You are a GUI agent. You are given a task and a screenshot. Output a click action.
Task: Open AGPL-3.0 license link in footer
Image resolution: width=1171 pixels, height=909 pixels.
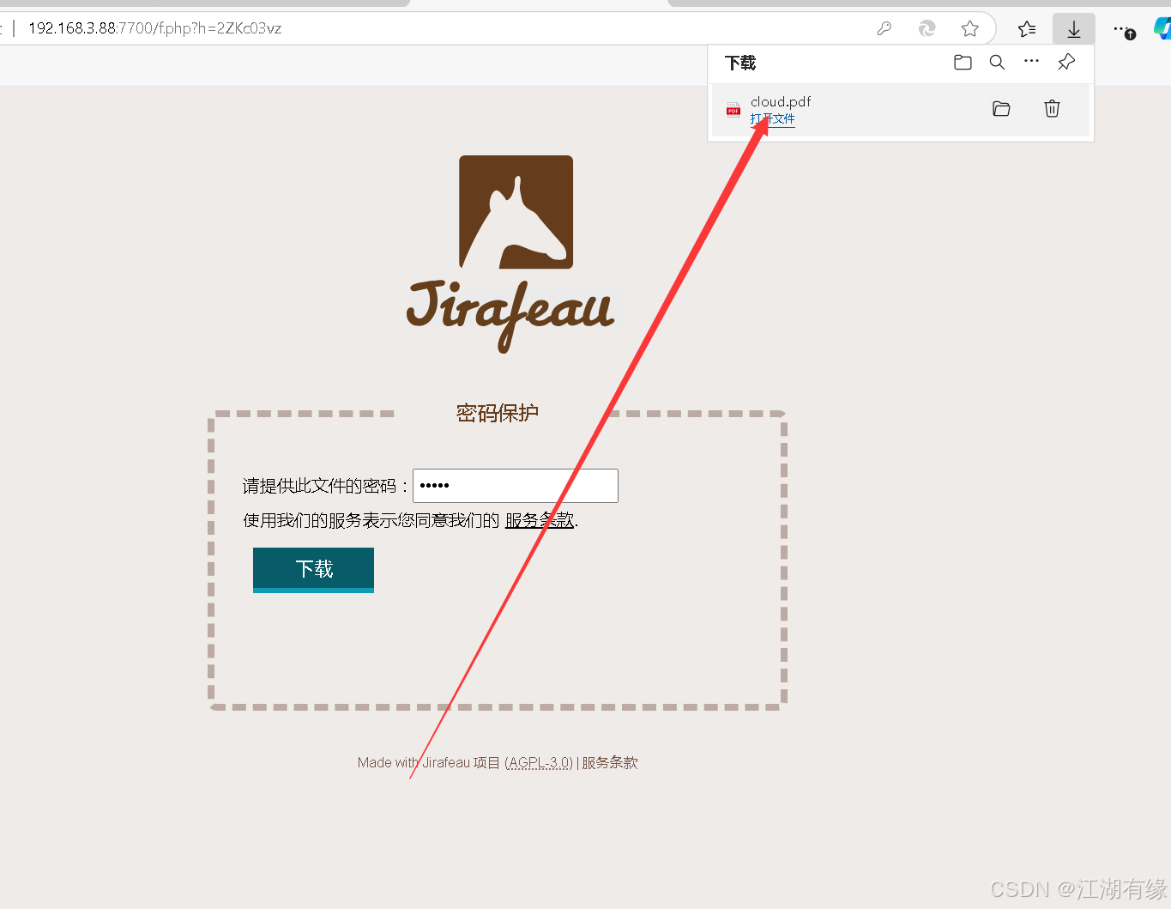pos(539,762)
